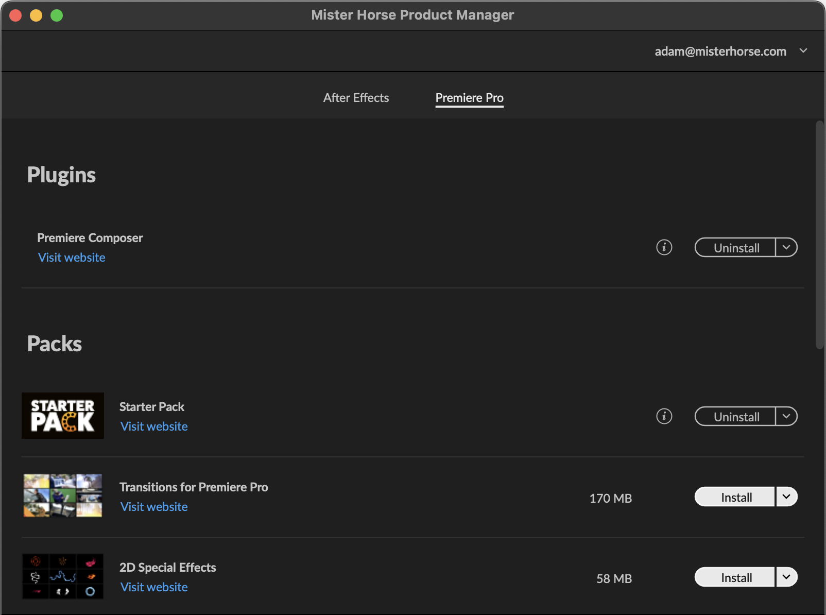This screenshot has height=615, width=826.
Task: Click the info icon for Premiere Composer
Action: coord(664,247)
